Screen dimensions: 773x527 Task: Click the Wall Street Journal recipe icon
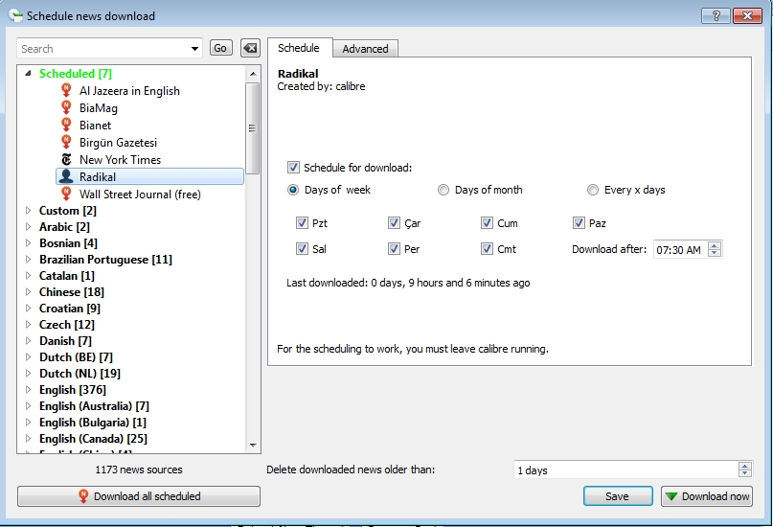pos(66,194)
